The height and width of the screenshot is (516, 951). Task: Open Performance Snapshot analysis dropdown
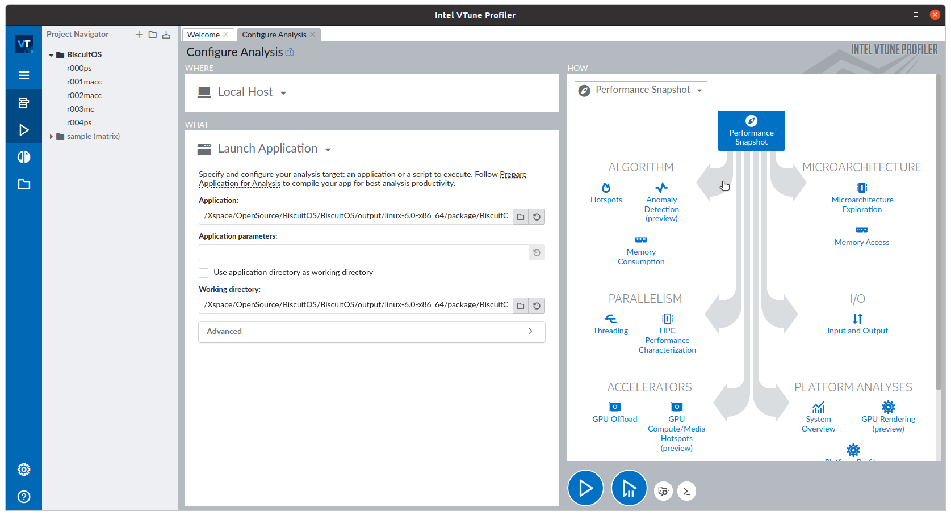click(640, 90)
